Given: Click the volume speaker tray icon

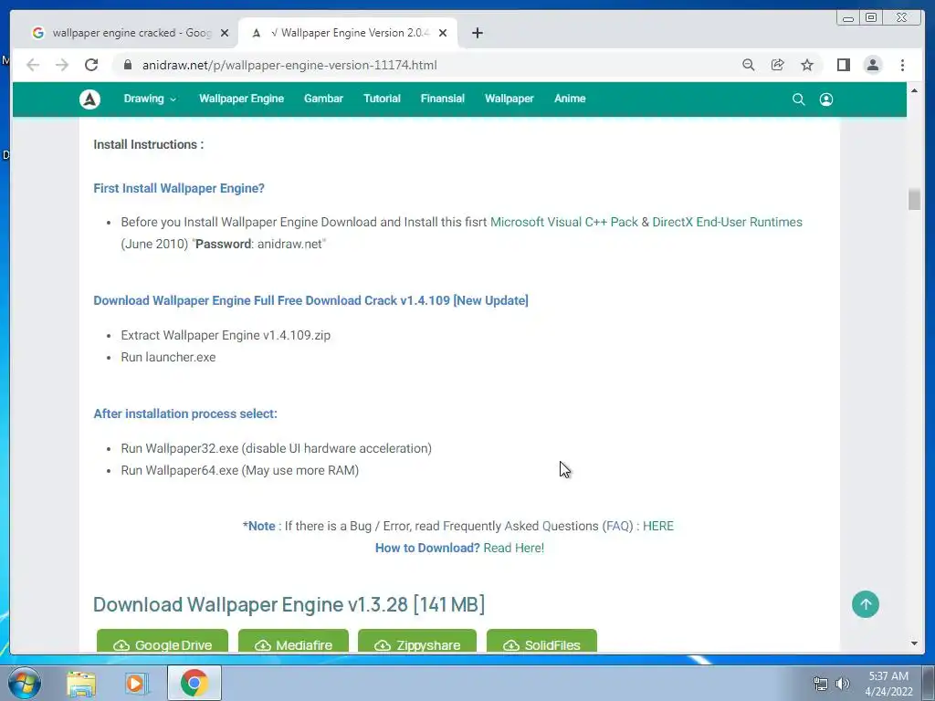Looking at the screenshot, I should pyautogui.click(x=842, y=684).
